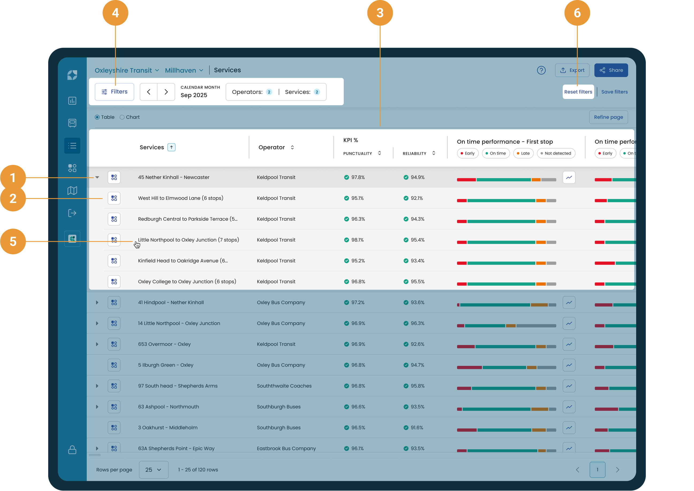This screenshot has width=694, height=491.
Task: Click the bar chart report sidebar icon
Action: pos(72,101)
